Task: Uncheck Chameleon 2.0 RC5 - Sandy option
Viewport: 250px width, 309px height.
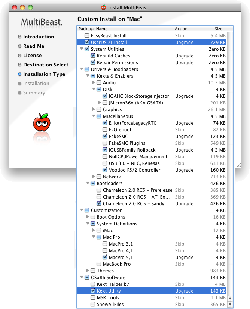Action: (99, 203)
